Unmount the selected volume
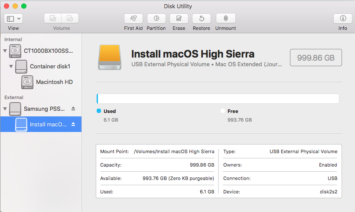The width and height of the screenshot is (355, 212). click(226, 18)
